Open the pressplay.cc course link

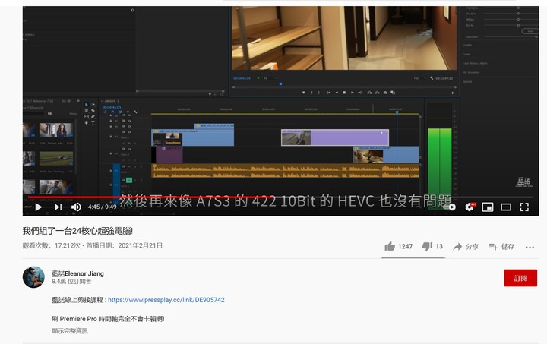pyautogui.click(x=166, y=300)
